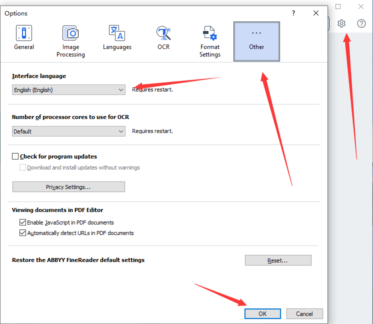Click the Privacy Settings button
The height and width of the screenshot is (324, 373).
click(68, 187)
